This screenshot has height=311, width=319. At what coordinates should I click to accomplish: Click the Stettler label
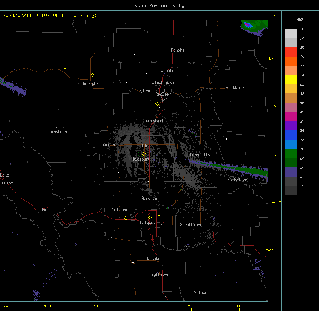click(235, 88)
